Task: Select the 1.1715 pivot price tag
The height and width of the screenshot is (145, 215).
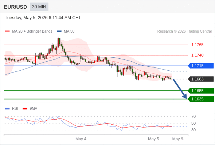Action: [201, 66]
